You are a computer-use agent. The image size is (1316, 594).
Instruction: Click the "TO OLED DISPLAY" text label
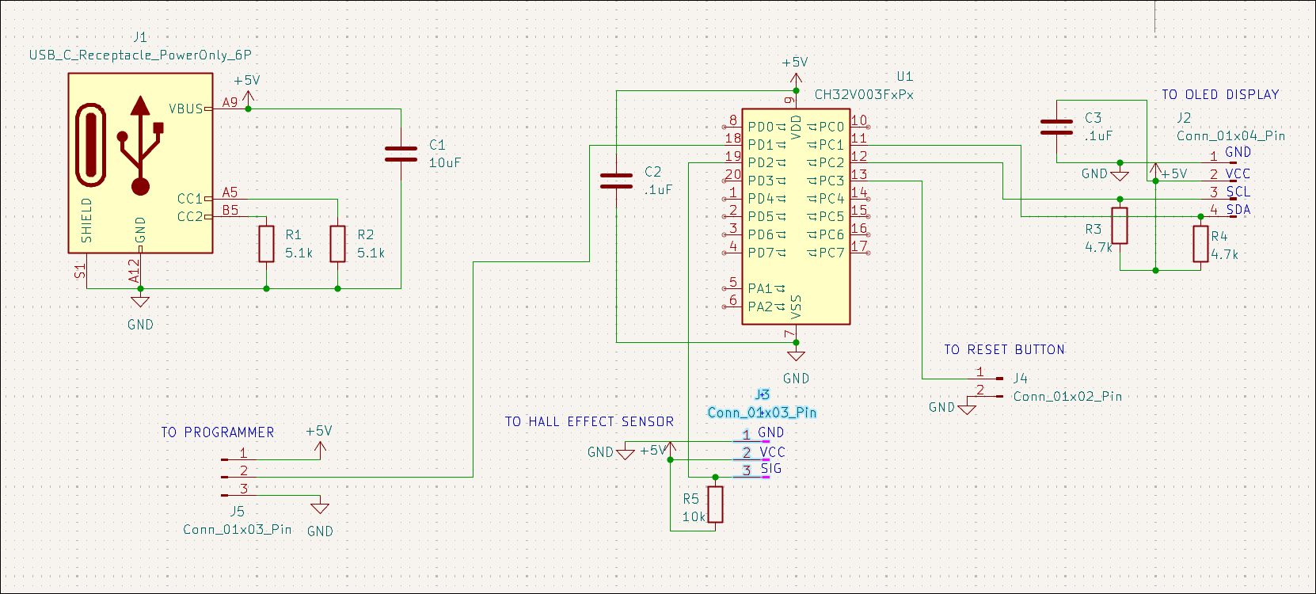coord(1219,94)
